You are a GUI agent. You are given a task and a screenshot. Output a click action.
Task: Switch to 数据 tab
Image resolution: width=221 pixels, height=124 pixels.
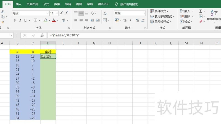coord(57,4)
